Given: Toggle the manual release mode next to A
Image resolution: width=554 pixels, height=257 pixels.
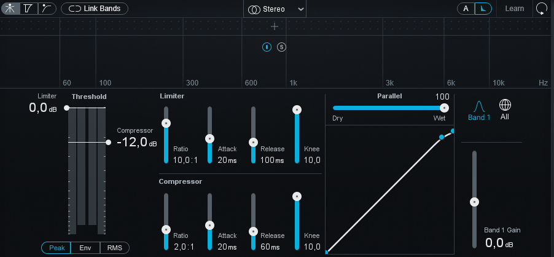Looking at the screenshot, I should pos(484,9).
